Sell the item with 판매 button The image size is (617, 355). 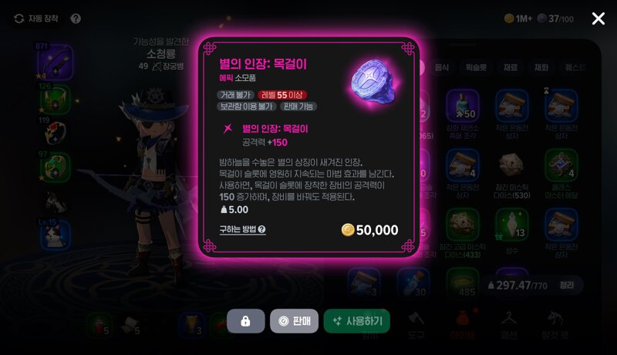click(x=294, y=321)
